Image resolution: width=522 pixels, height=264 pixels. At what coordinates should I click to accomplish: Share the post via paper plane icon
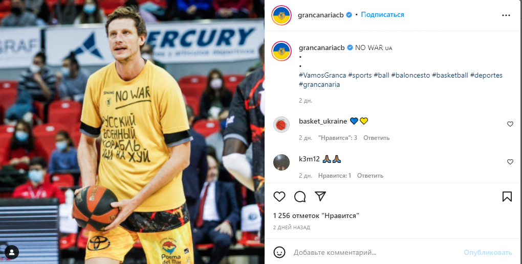320,196
